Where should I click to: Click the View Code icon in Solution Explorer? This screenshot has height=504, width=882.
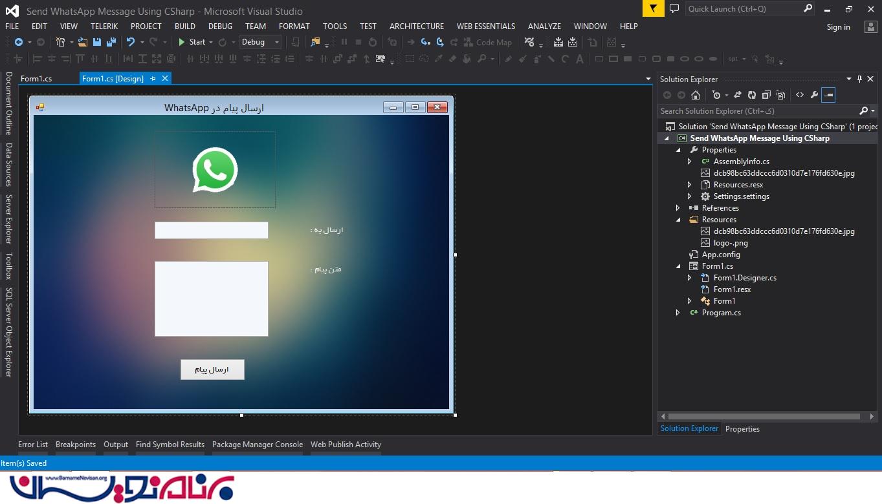tap(800, 95)
